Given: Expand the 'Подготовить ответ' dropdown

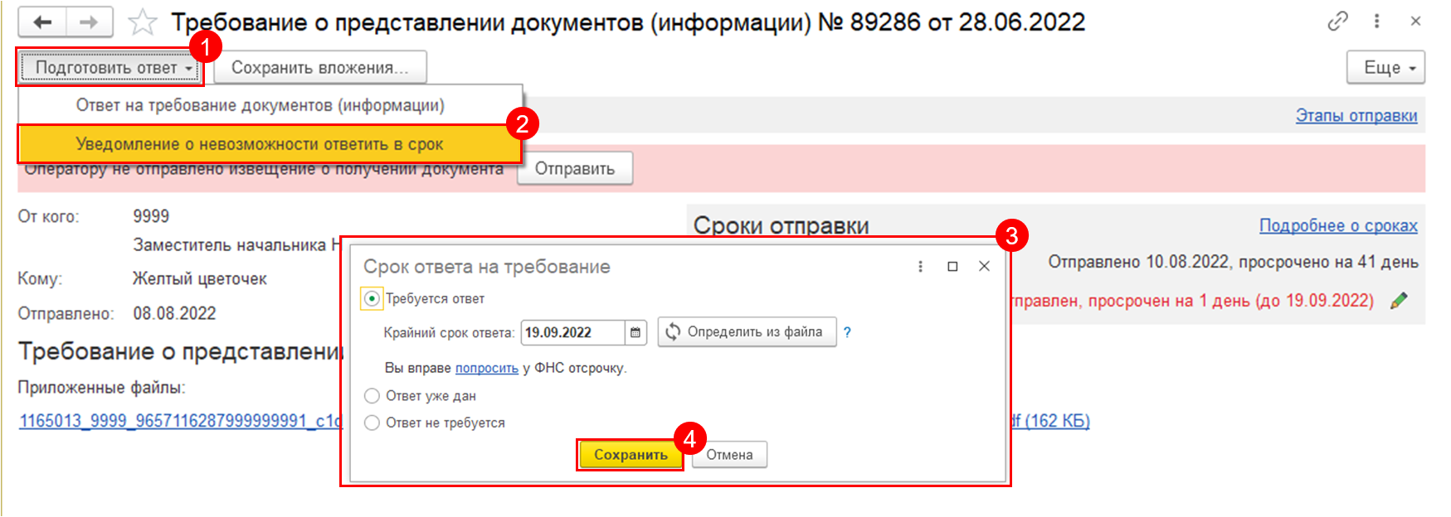Looking at the screenshot, I should (110, 67).
